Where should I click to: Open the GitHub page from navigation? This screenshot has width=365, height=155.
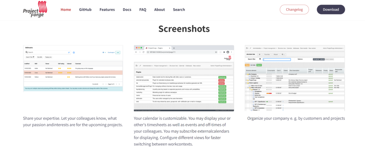[x=85, y=10]
